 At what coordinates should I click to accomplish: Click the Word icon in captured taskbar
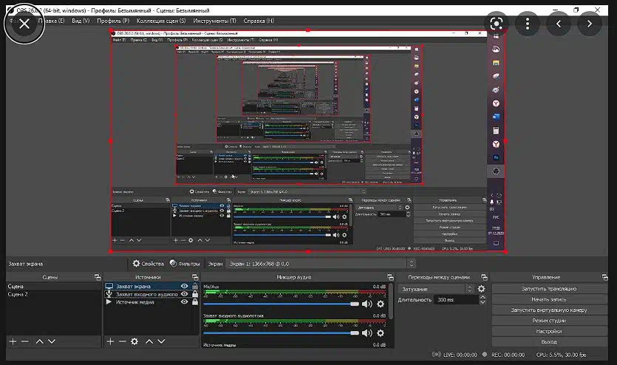(x=496, y=117)
